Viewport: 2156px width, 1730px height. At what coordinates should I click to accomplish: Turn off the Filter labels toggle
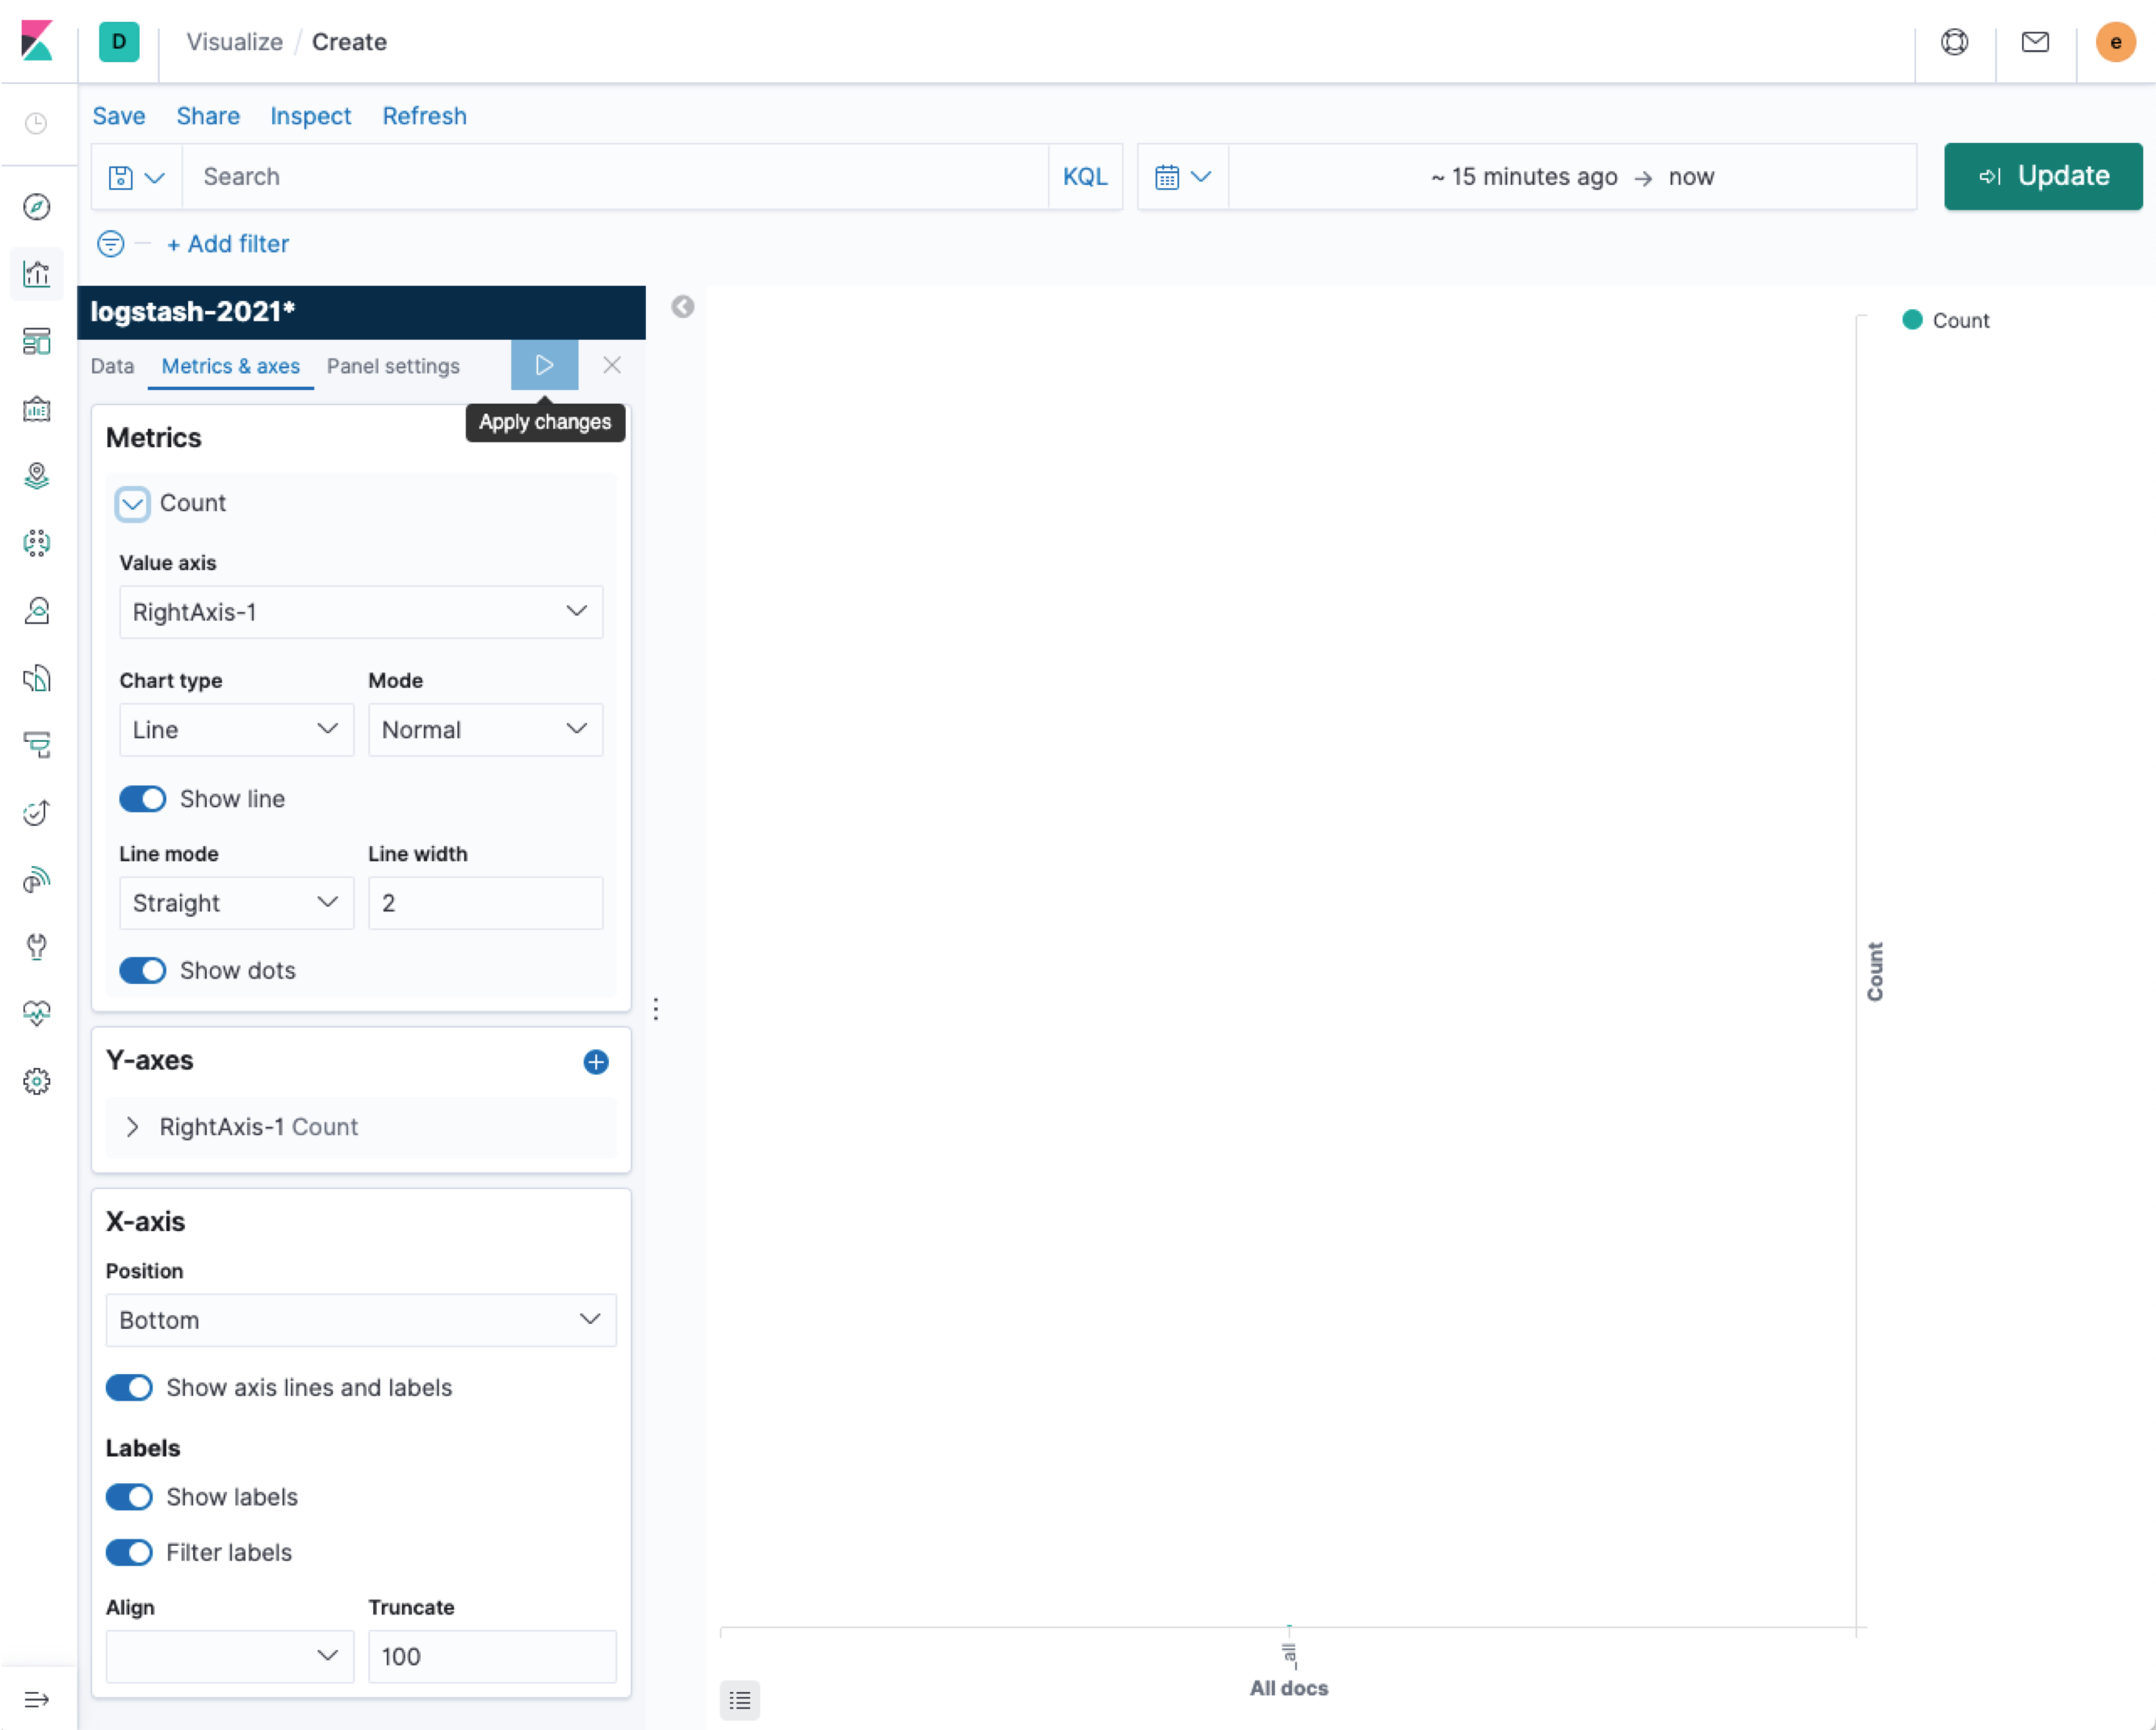click(129, 1552)
